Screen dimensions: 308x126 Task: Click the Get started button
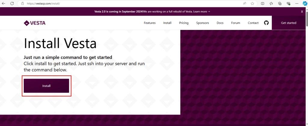[x=288, y=23]
